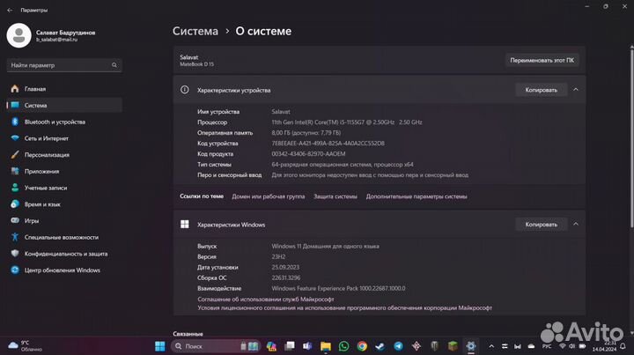Open Центр обновления Windows

pos(64,270)
